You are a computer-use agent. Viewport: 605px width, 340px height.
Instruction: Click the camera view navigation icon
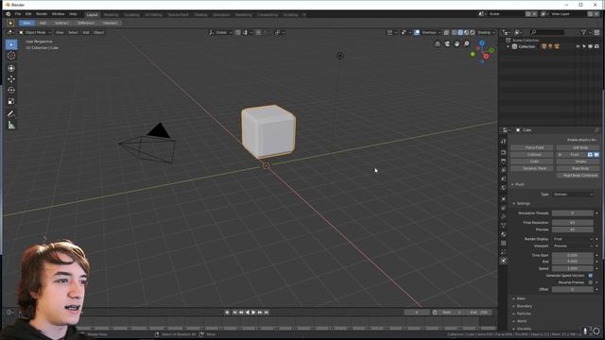pyautogui.click(x=447, y=44)
